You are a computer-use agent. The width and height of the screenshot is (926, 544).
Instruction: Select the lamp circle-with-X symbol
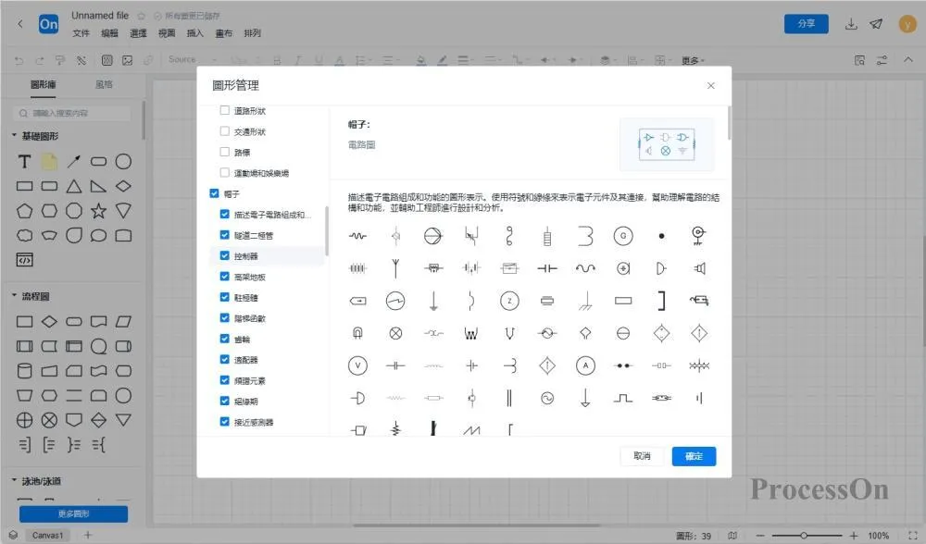pyautogui.click(x=395, y=333)
